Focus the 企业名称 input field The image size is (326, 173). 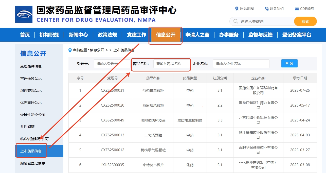click(x=241, y=64)
